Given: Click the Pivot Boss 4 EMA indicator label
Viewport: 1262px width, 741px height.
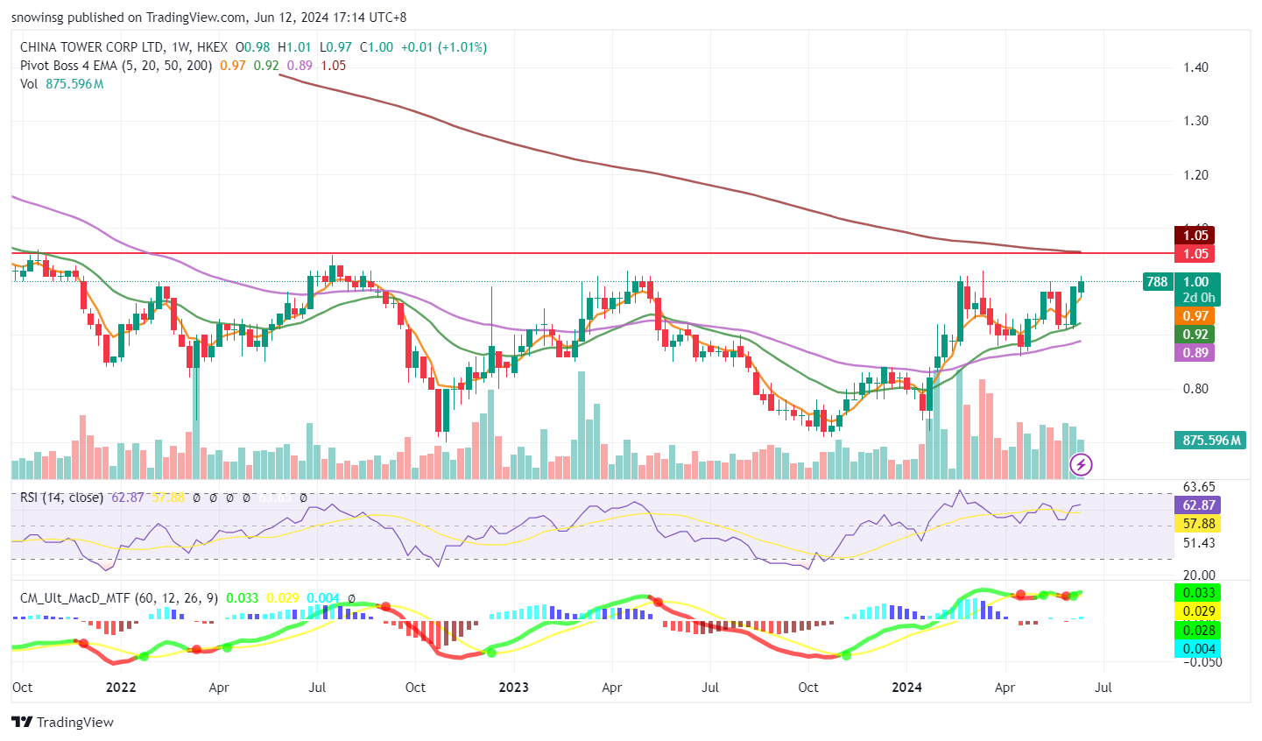Looking at the screenshot, I should [x=116, y=66].
